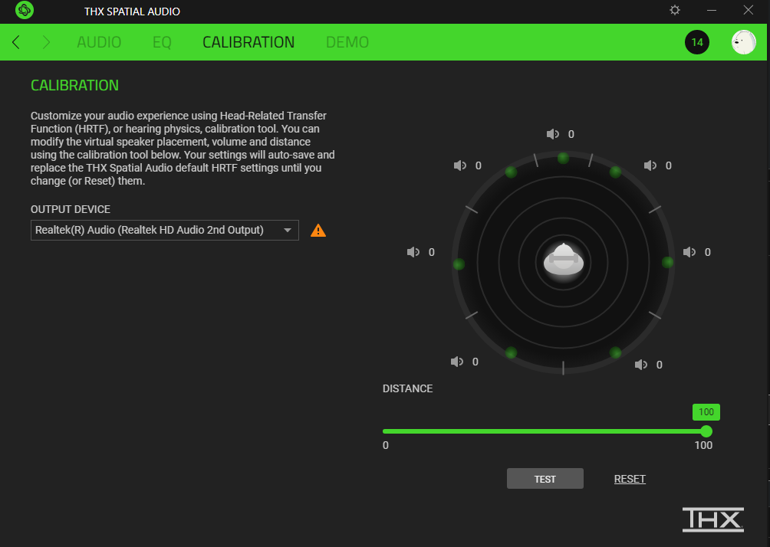Click the green CALIBRATION section heading
Screen dimensions: 770x547
coord(74,85)
